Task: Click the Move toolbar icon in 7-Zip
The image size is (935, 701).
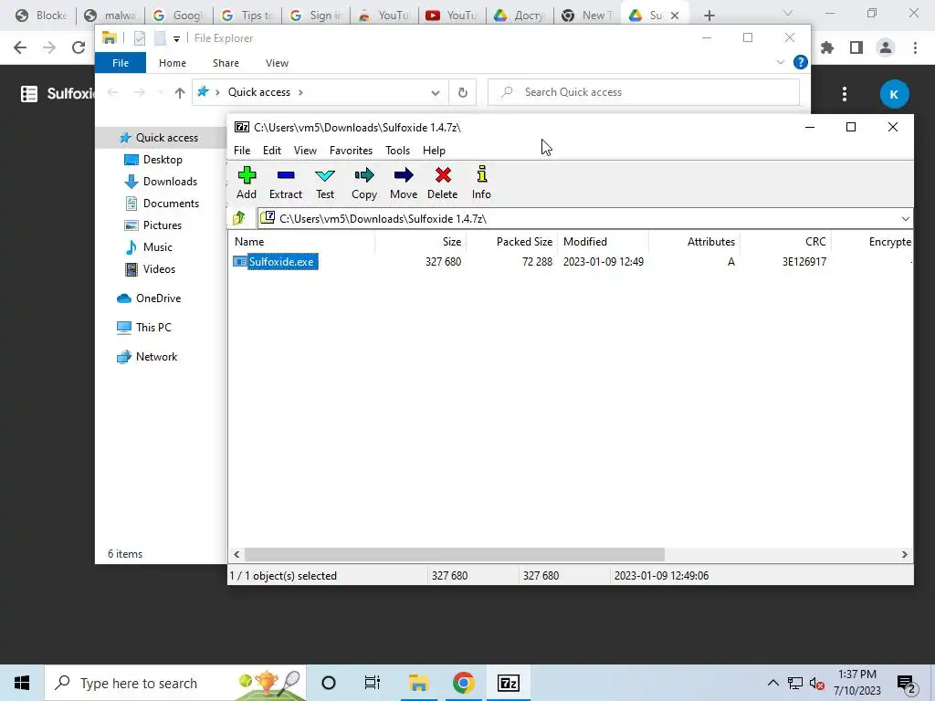Action: 404,183
